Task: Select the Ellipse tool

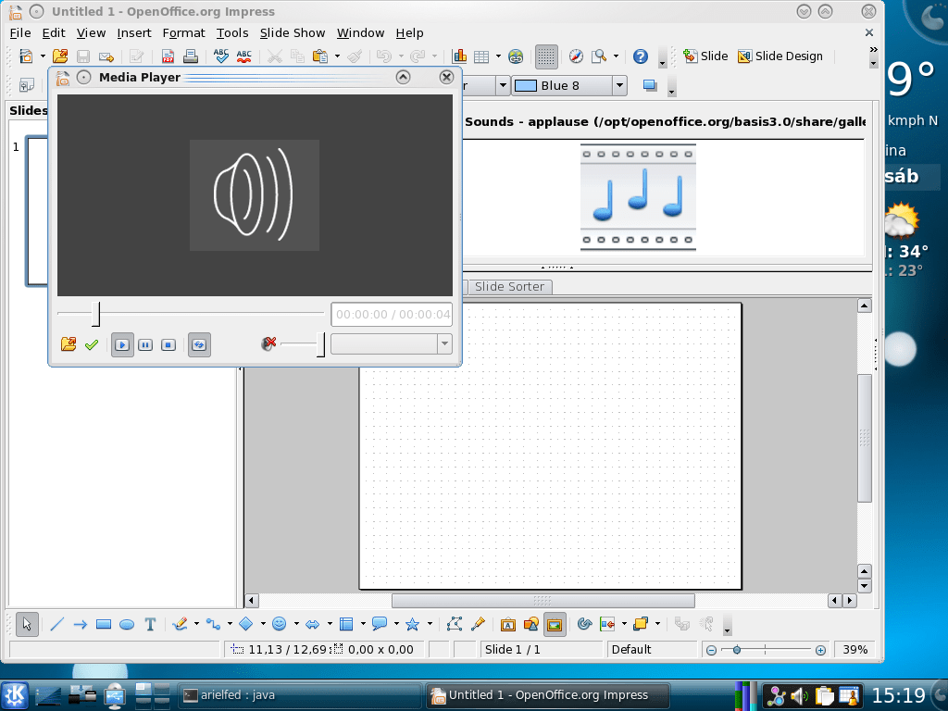Action: point(127,624)
